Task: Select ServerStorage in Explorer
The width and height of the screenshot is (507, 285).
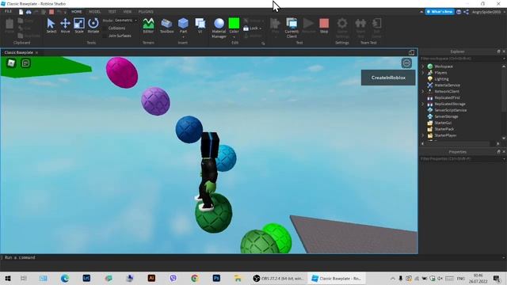Action: coord(446,116)
